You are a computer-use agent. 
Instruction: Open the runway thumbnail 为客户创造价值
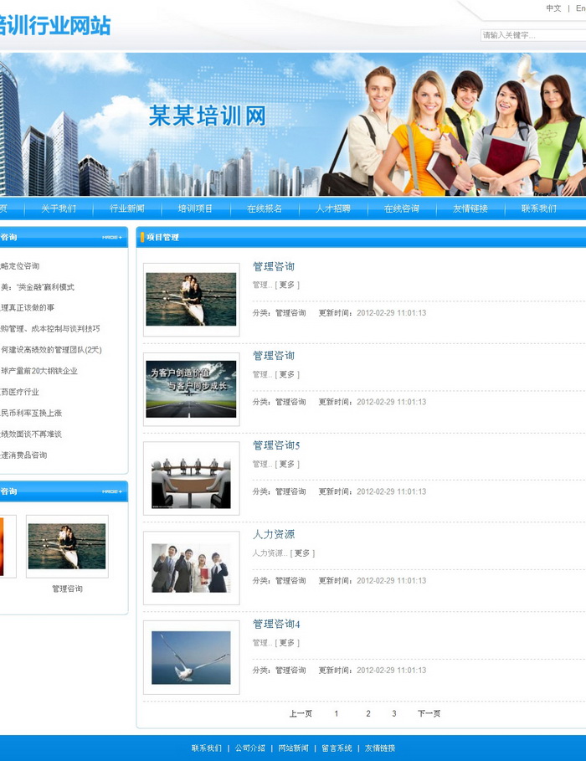point(192,388)
